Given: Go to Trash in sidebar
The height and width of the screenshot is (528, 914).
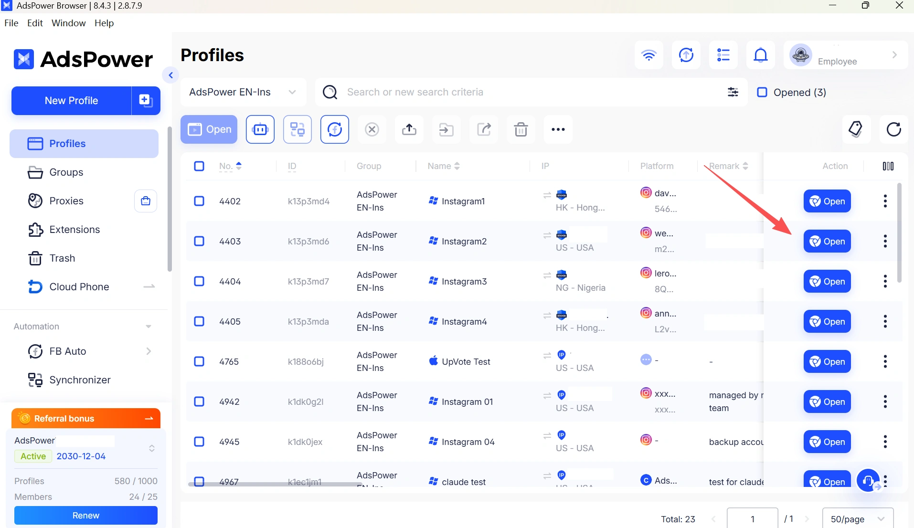Looking at the screenshot, I should 84,258.
